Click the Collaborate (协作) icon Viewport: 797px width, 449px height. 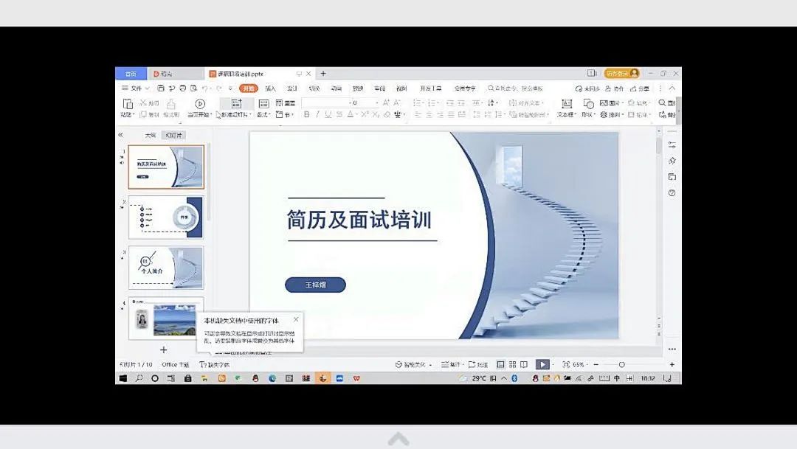(608, 88)
